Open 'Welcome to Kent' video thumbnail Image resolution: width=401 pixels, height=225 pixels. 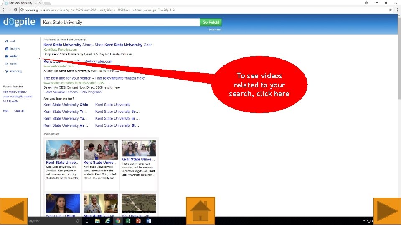click(x=63, y=203)
